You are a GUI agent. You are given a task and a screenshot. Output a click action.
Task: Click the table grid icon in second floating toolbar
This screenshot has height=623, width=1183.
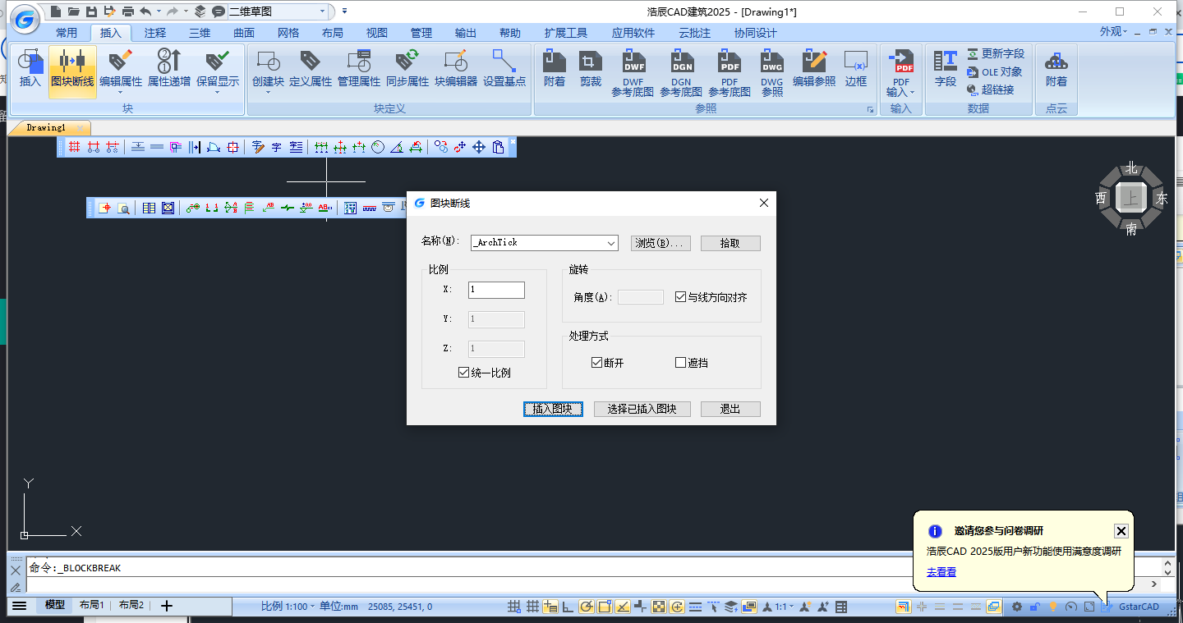coord(149,208)
